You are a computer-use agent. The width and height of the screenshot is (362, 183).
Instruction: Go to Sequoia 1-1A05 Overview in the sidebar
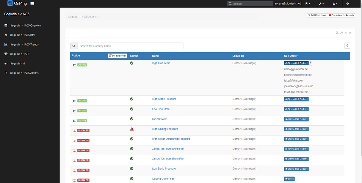[x=25, y=25]
